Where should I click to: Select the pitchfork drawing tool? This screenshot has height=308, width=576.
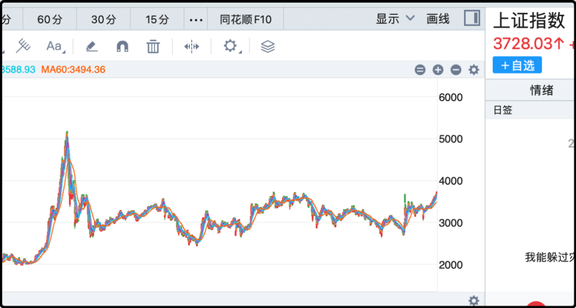click(x=23, y=46)
